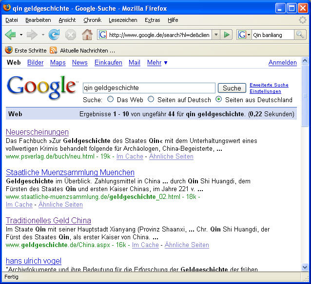Open the Einkaufen link
The height and width of the screenshot is (284, 311).
(108, 63)
